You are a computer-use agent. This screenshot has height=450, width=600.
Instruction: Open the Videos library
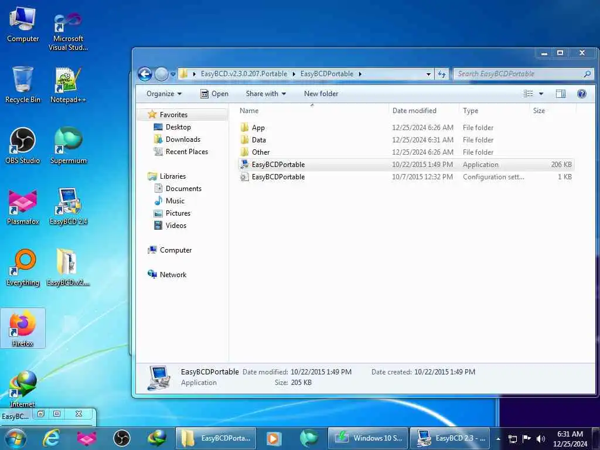(x=176, y=226)
